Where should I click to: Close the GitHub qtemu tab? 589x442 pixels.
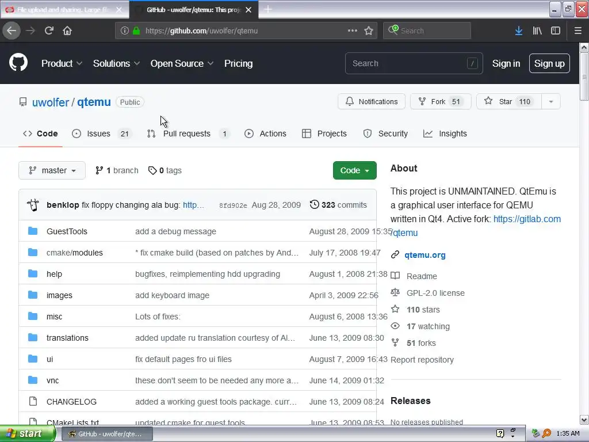248,10
